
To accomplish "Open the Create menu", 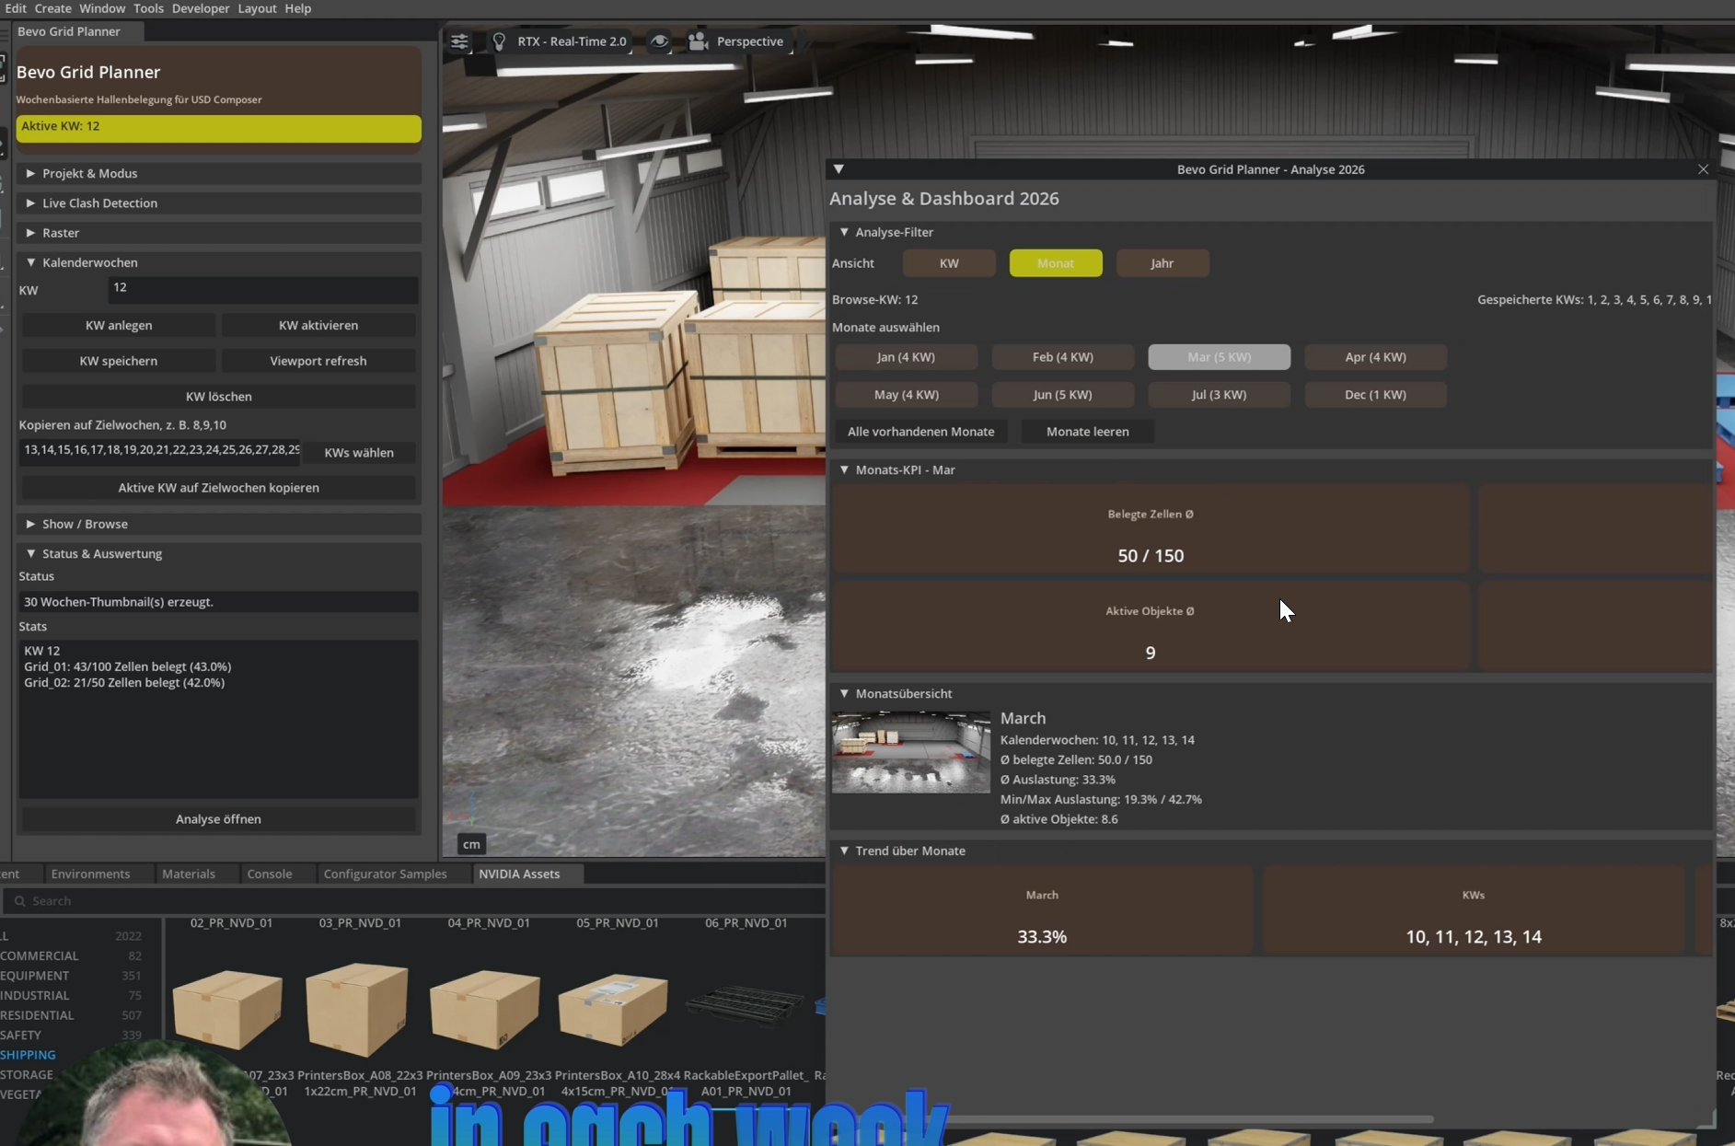I will 52,8.
